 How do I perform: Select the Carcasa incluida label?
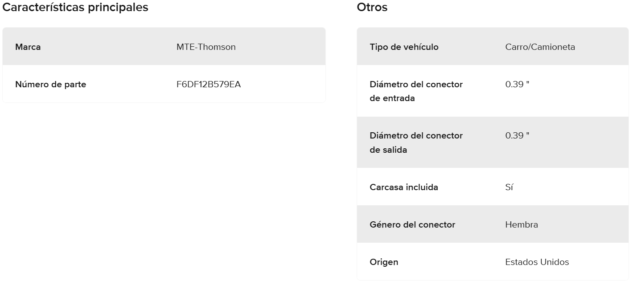coord(403,187)
